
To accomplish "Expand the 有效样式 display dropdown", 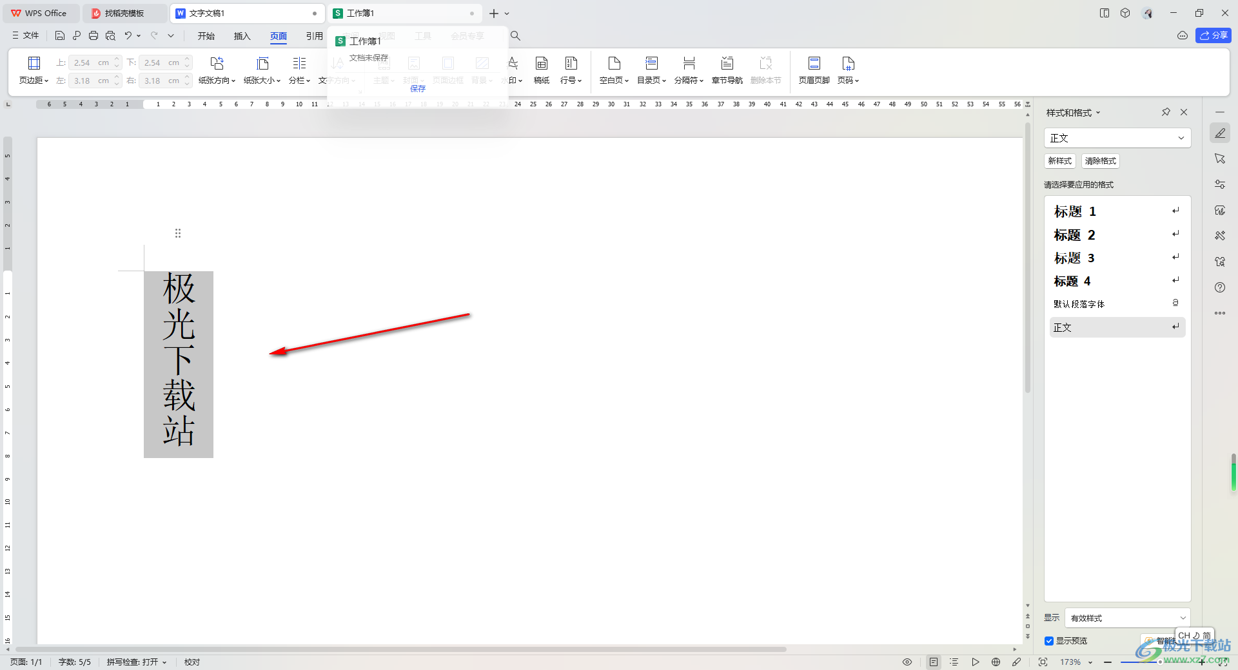I will [x=1183, y=618].
